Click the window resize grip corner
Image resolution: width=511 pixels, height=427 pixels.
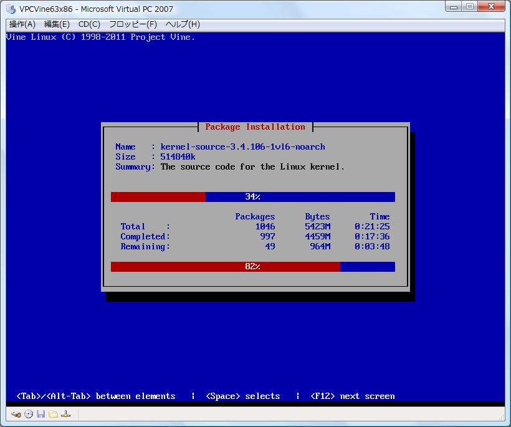click(502, 417)
